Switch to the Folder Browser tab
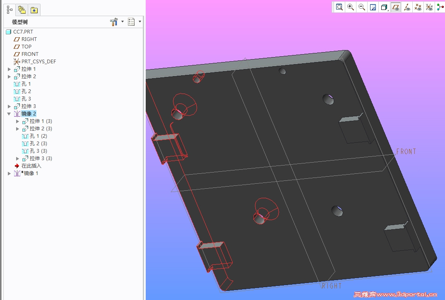The width and height of the screenshot is (445, 300). [x=22, y=10]
